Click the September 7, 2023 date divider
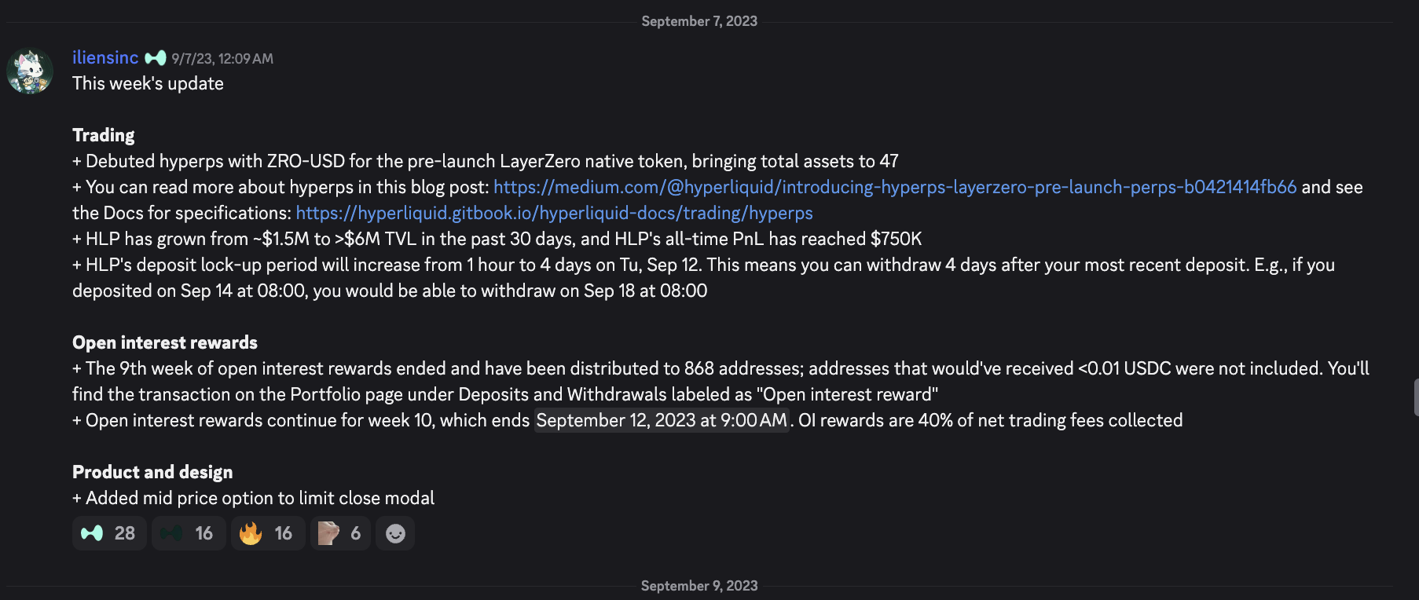 (x=698, y=21)
